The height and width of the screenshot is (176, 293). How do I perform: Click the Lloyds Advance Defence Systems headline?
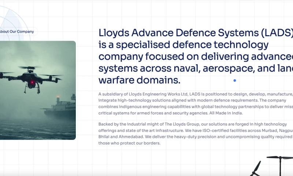tap(196, 56)
